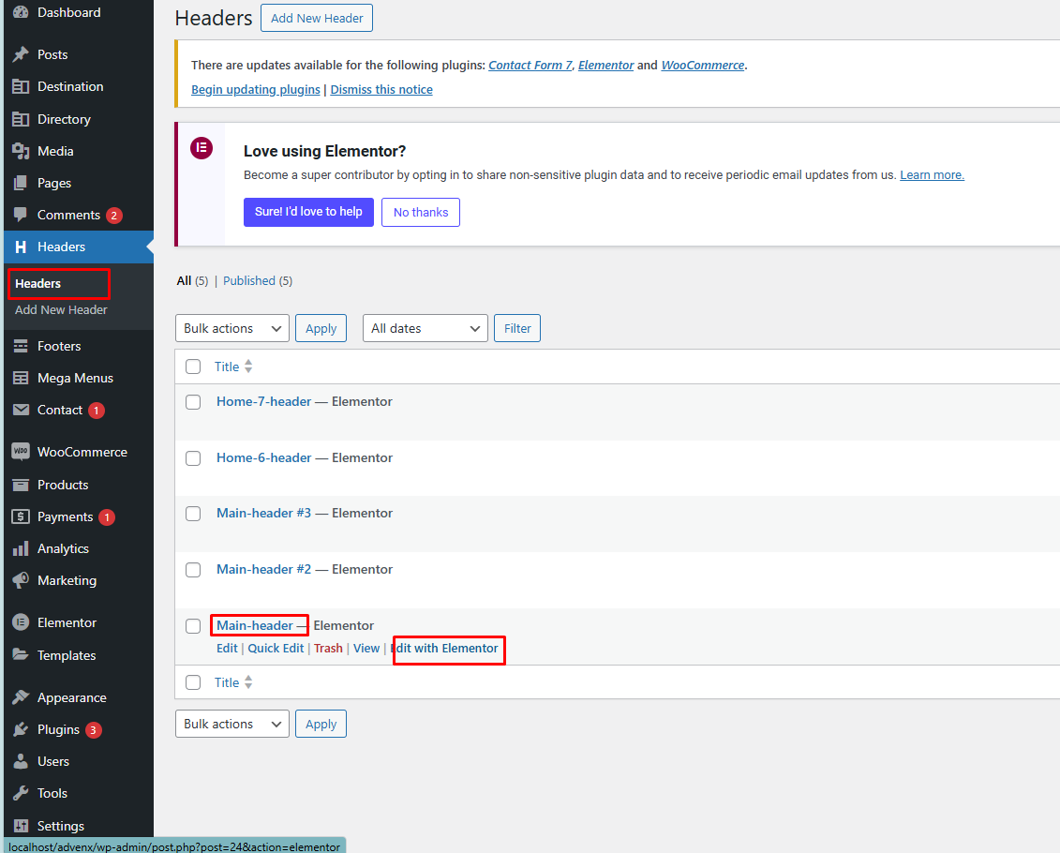This screenshot has width=1060, height=853.
Task: Open the Headers submenu item
Action: 37,283
